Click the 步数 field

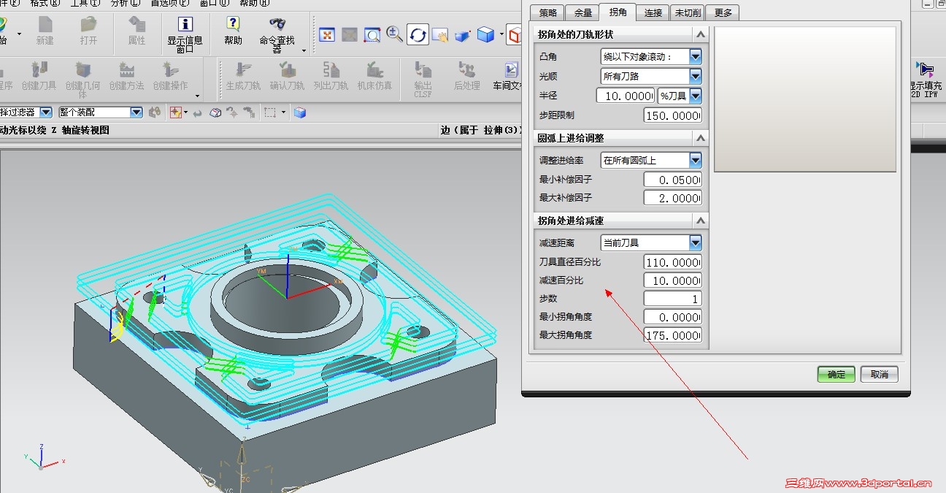coord(673,299)
